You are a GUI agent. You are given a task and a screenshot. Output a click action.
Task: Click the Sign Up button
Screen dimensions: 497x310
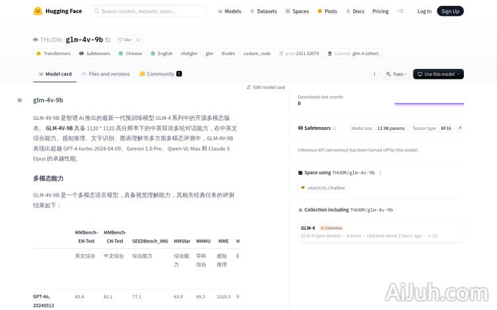pos(450,11)
